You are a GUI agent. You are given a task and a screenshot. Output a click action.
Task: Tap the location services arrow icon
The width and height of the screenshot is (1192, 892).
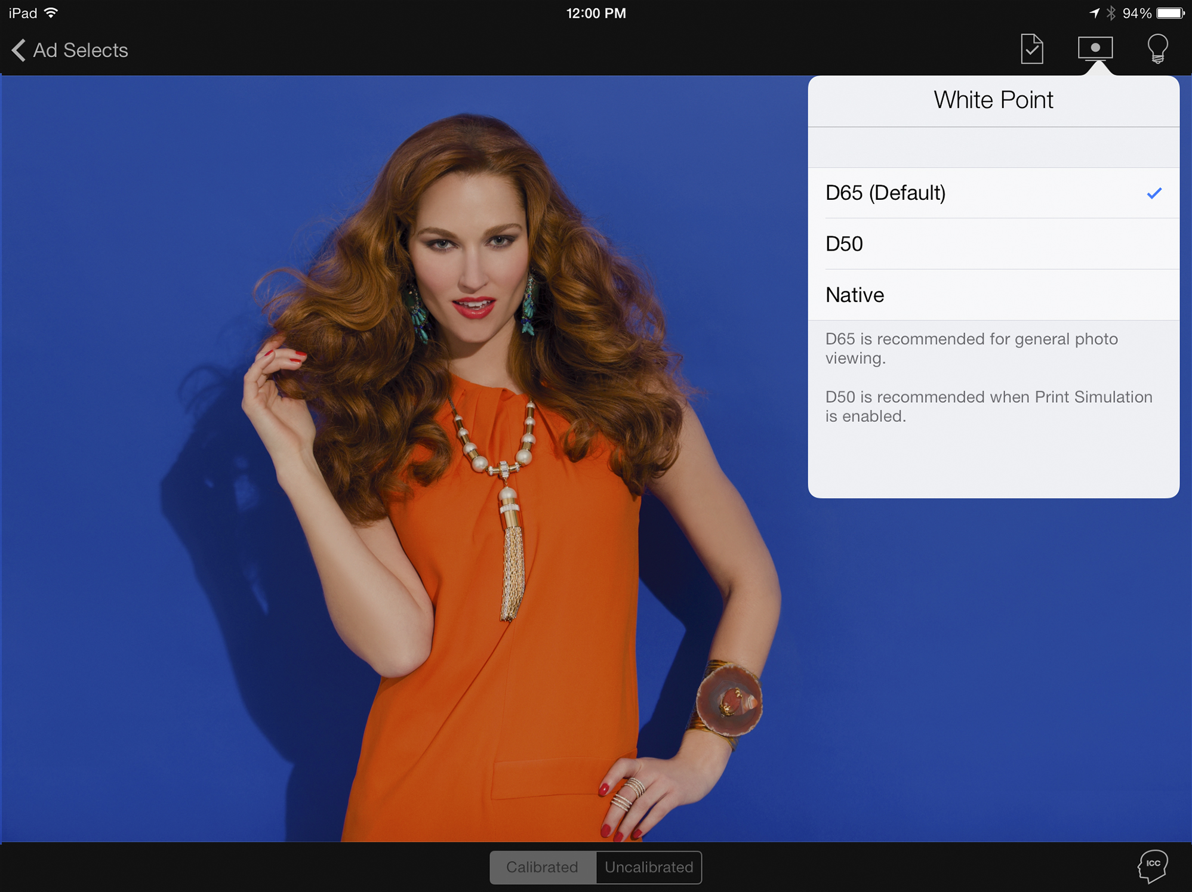tap(1094, 13)
